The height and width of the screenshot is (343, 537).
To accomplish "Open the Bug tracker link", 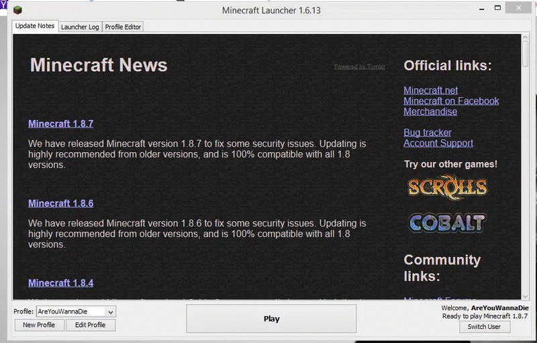I will click(x=428, y=133).
